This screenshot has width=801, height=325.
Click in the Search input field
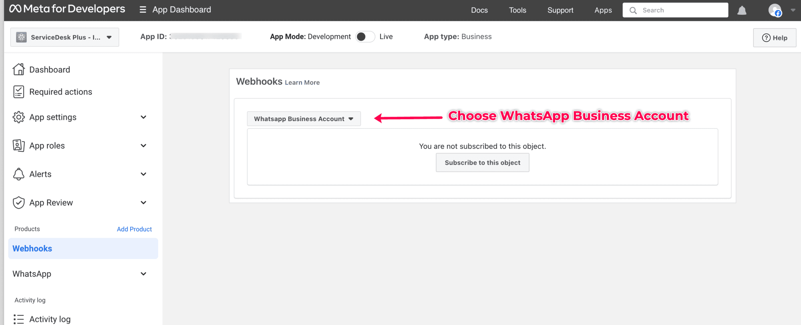tap(675, 10)
